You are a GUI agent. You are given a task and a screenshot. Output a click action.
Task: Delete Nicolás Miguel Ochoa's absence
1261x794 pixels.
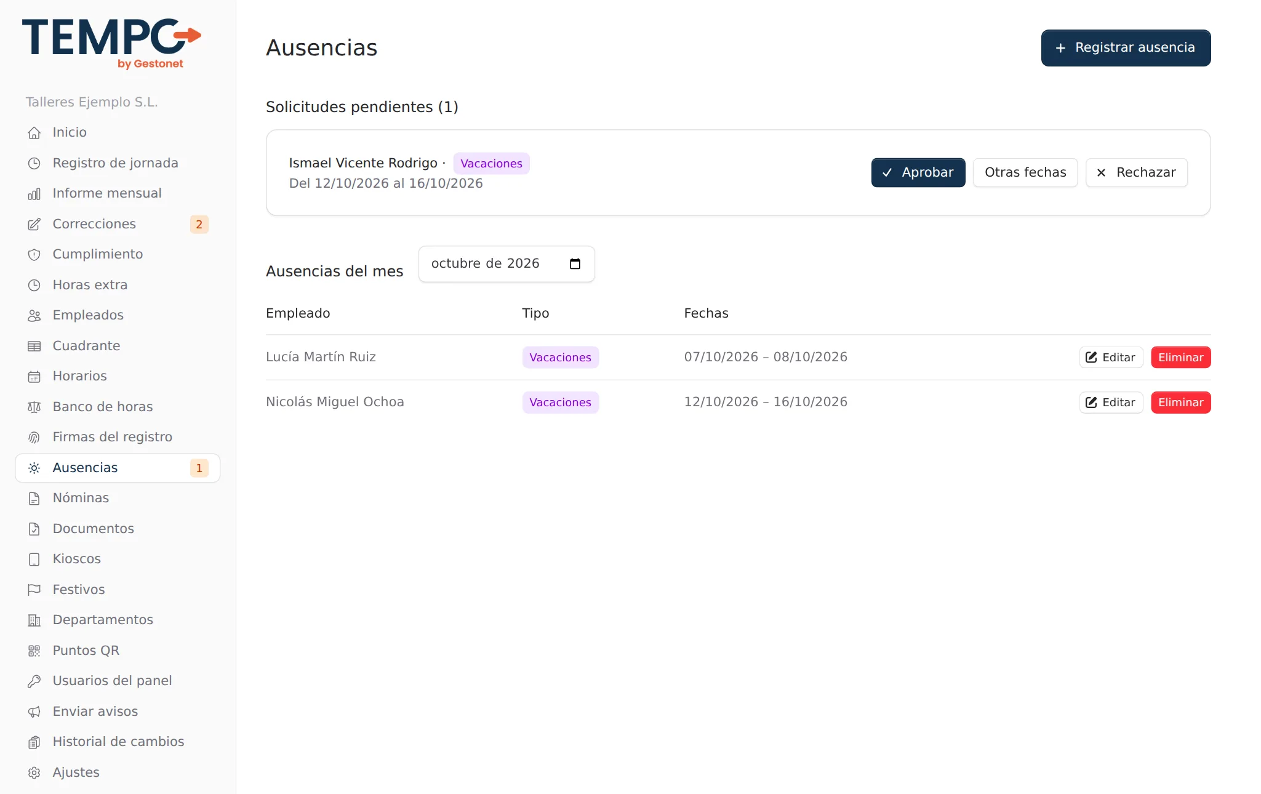(1180, 403)
